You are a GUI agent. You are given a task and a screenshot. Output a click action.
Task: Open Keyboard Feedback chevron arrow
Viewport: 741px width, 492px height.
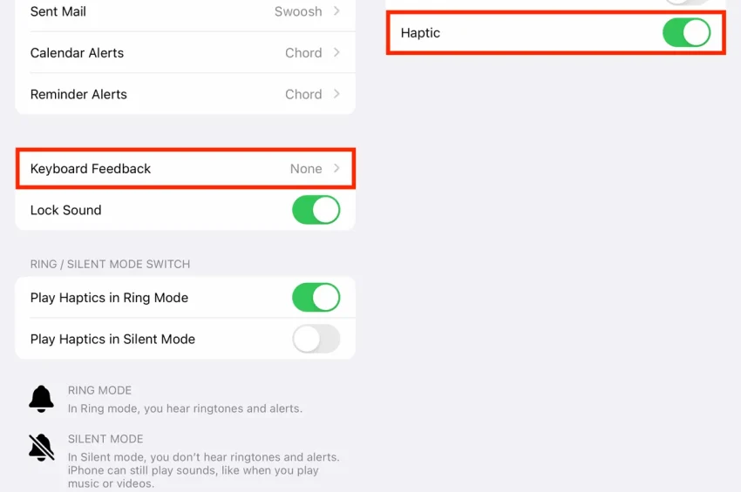pyautogui.click(x=337, y=169)
